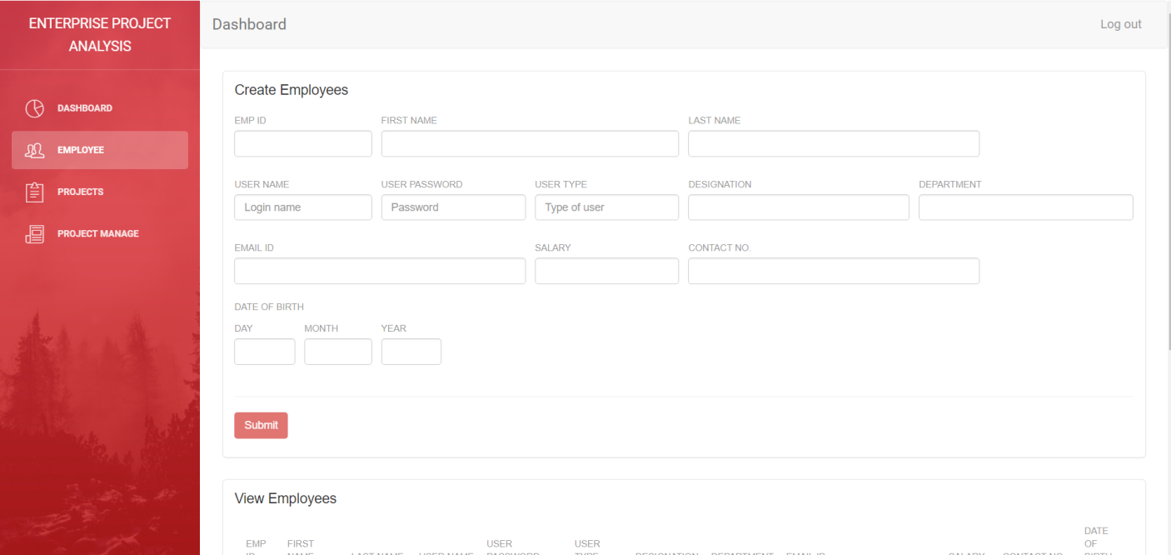Focus the Emp ID input field
The image size is (1171, 555).
click(303, 143)
